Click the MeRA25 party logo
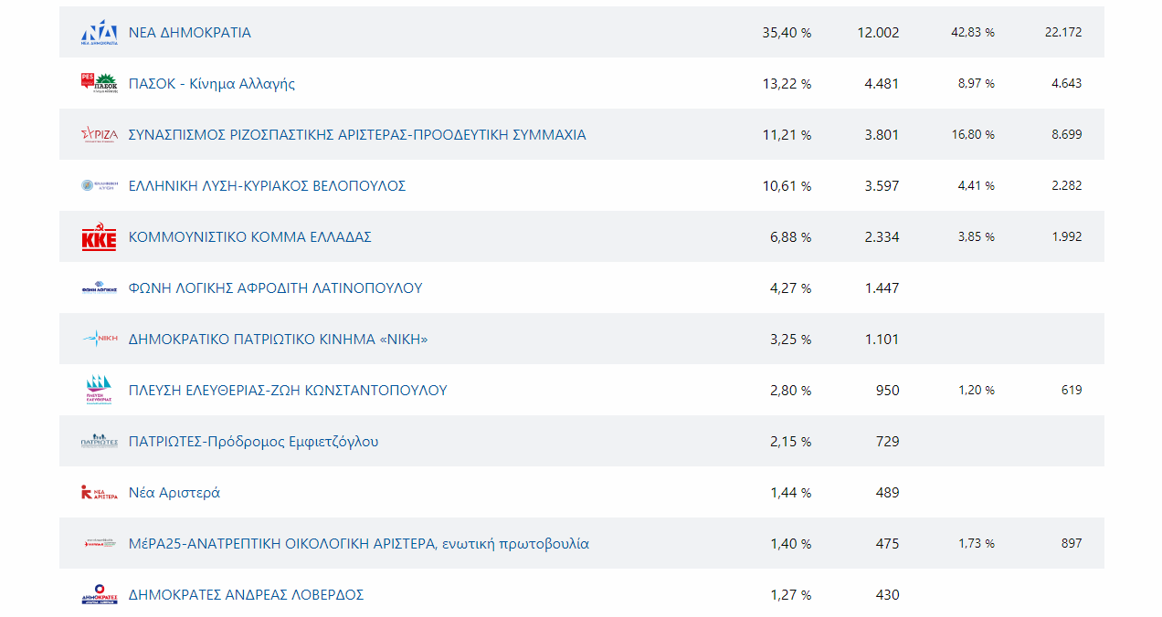The height and width of the screenshot is (617, 1162). (x=99, y=543)
